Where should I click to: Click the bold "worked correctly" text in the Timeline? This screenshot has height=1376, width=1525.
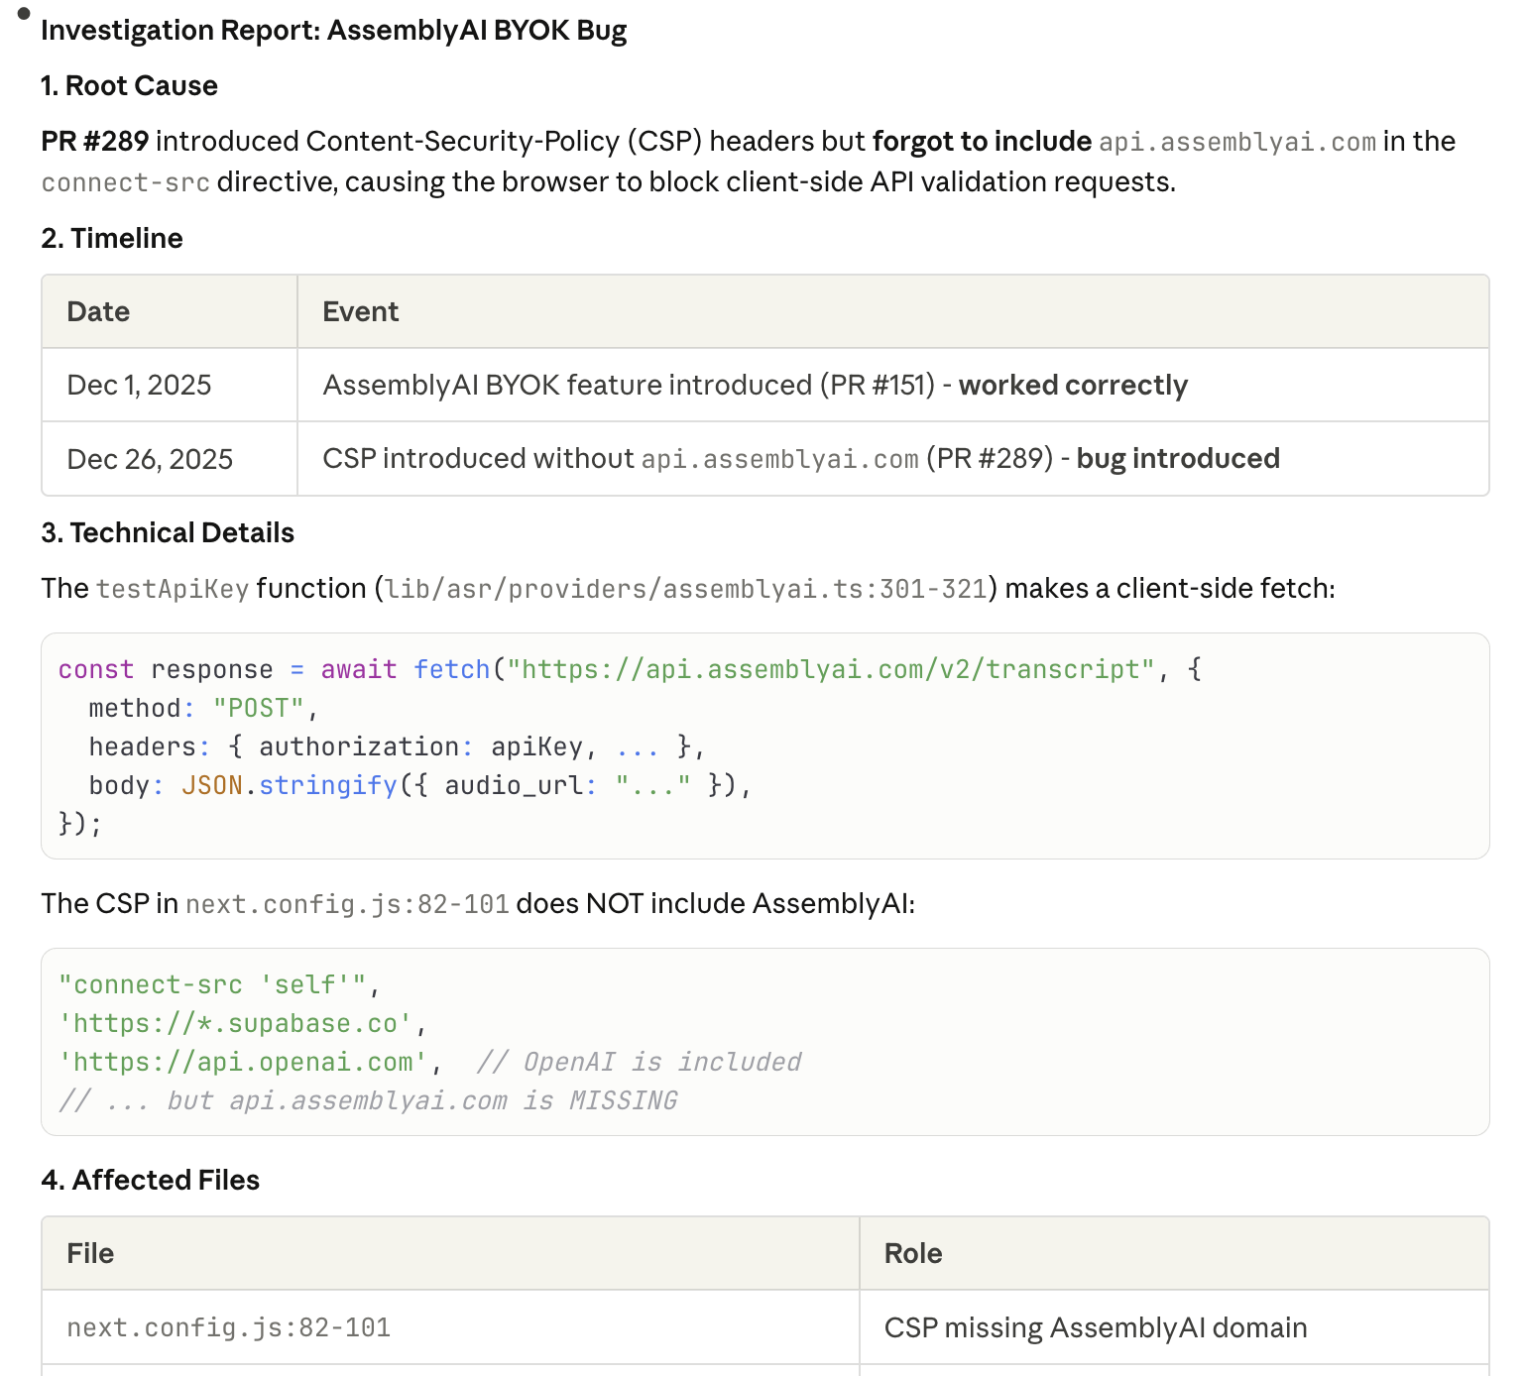[x=1072, y=386]
